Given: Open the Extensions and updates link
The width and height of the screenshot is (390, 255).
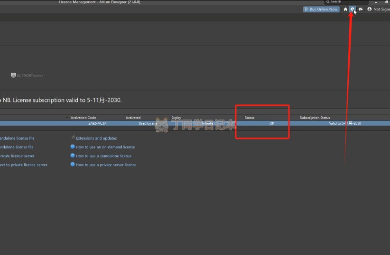Looking at the screenshot, I should [96, 138].
